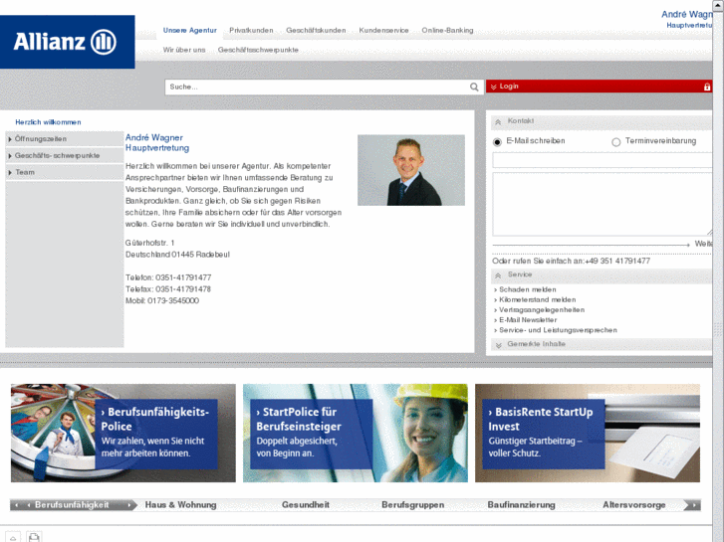724x542 pixels.
Task: Click Vertragsangelegenheiten link
Action: pos(542,310)
